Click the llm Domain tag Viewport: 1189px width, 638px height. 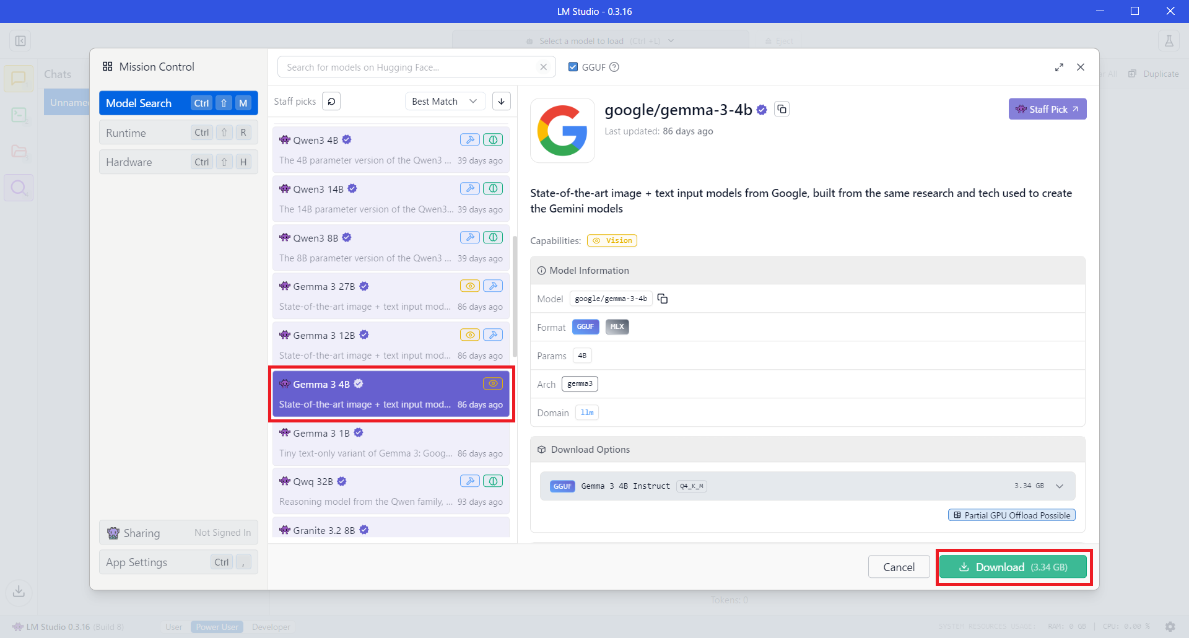(587, 413)
